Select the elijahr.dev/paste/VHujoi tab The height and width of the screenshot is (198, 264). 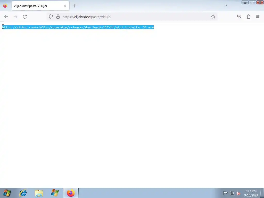(40, 6)
